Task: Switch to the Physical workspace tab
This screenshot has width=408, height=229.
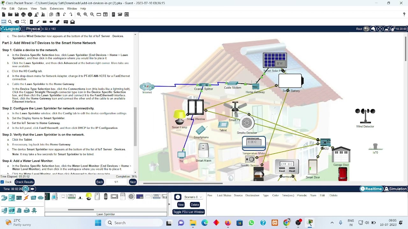Action: pyautogui.click(x=31, y=29)
